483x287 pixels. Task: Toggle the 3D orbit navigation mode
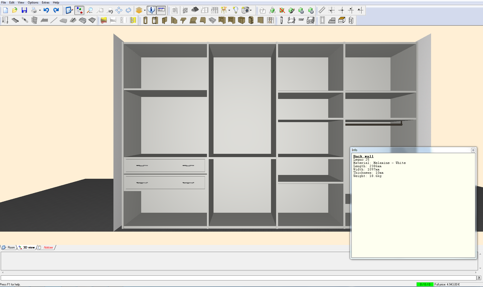point(79,10)
